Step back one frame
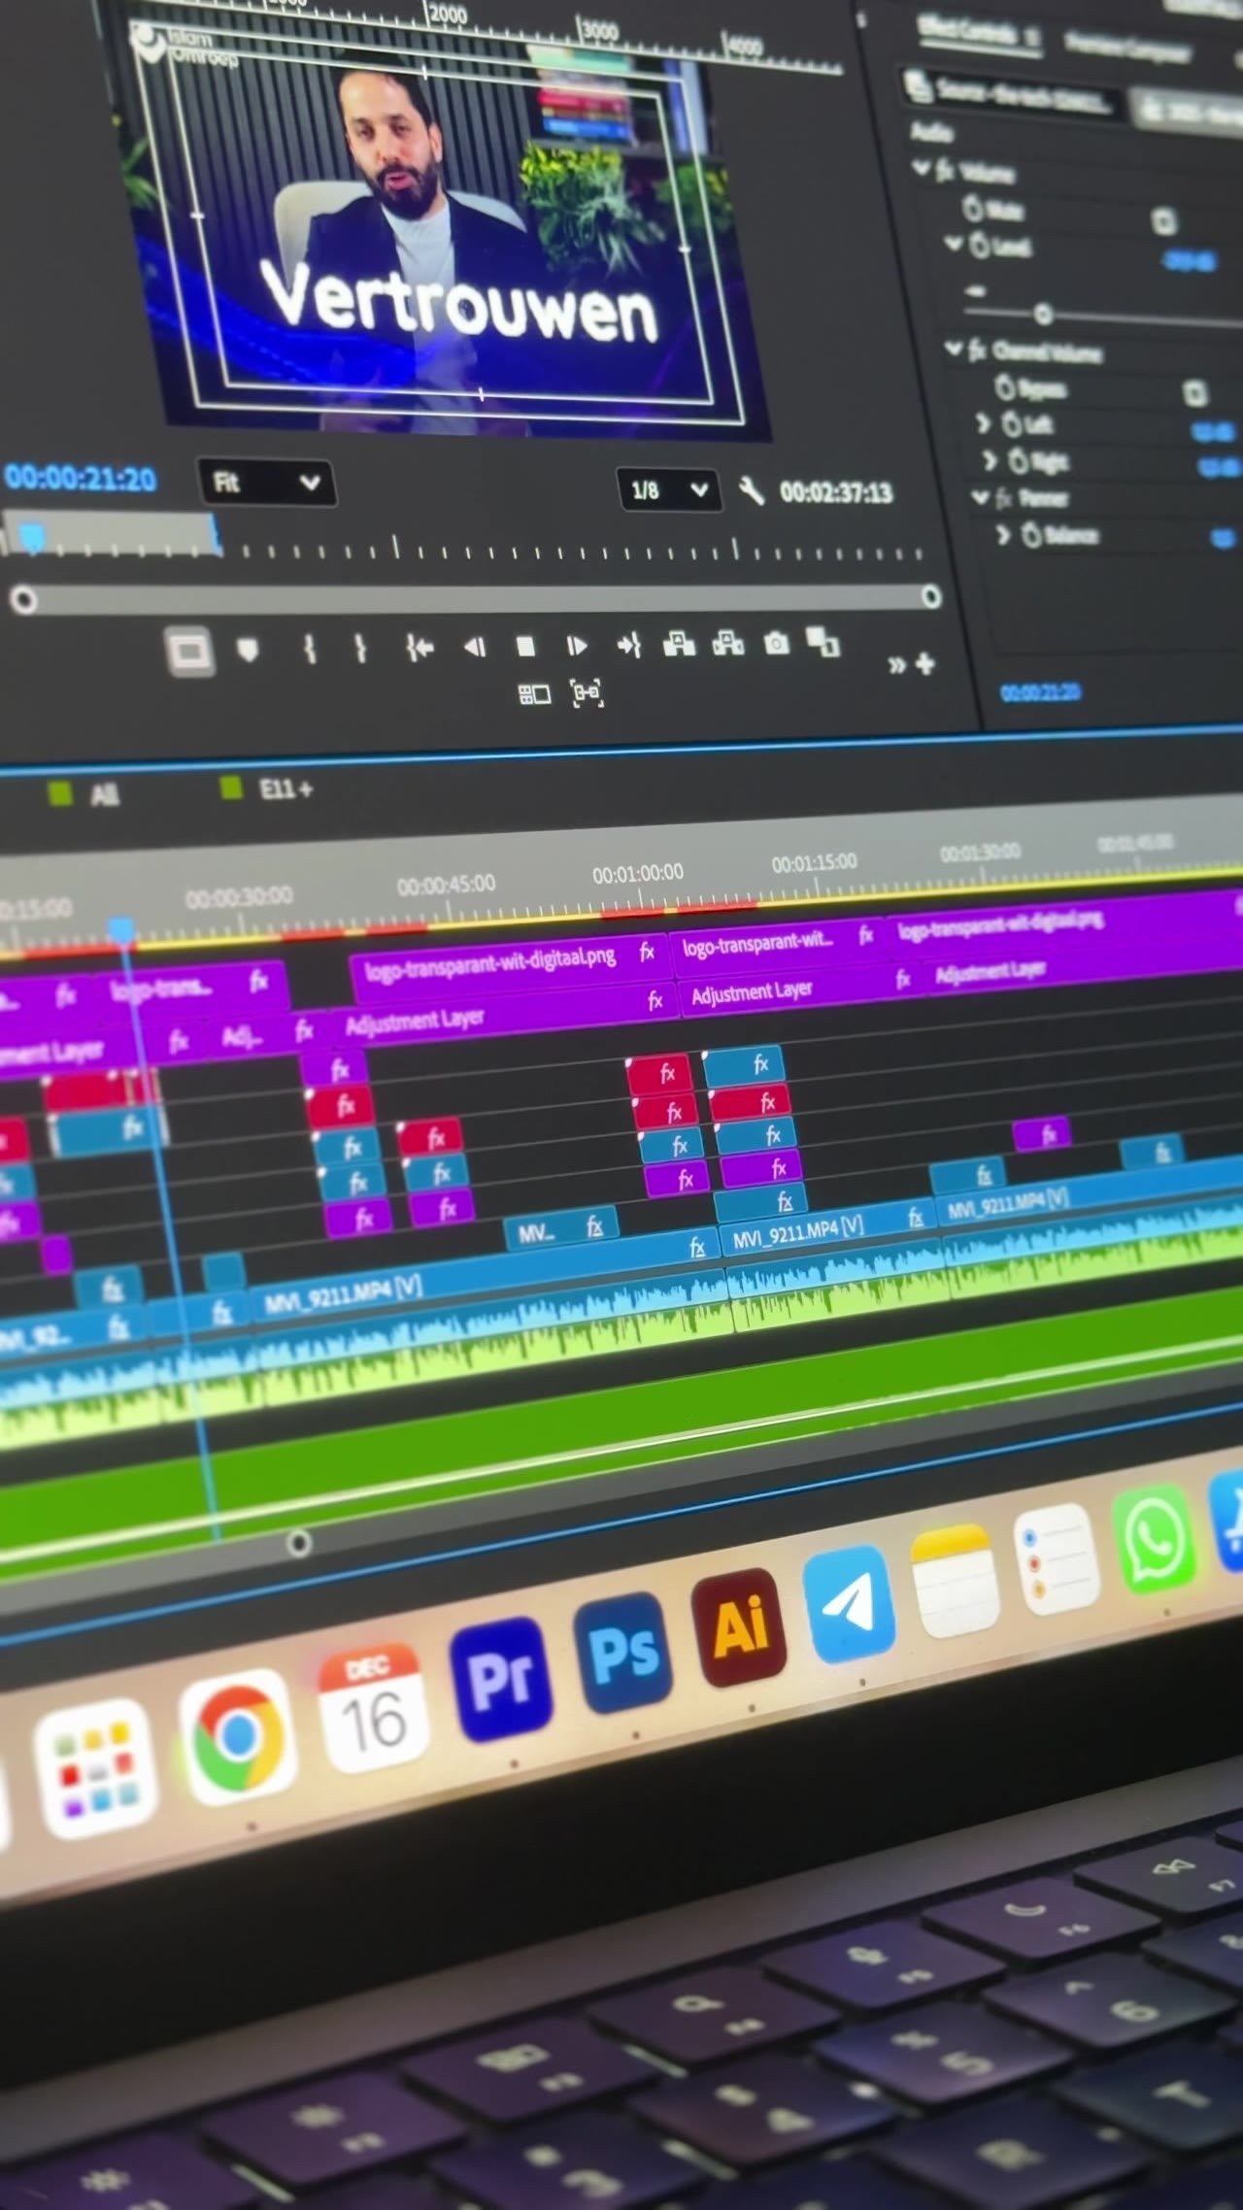Screen dimensions: 1243x2210 474,647
